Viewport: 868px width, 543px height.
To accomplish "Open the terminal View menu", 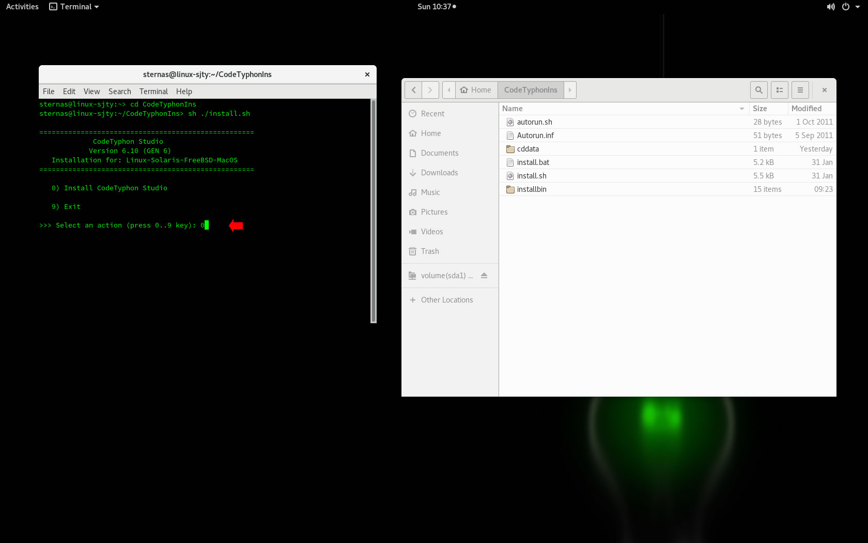I will (91, 92).
